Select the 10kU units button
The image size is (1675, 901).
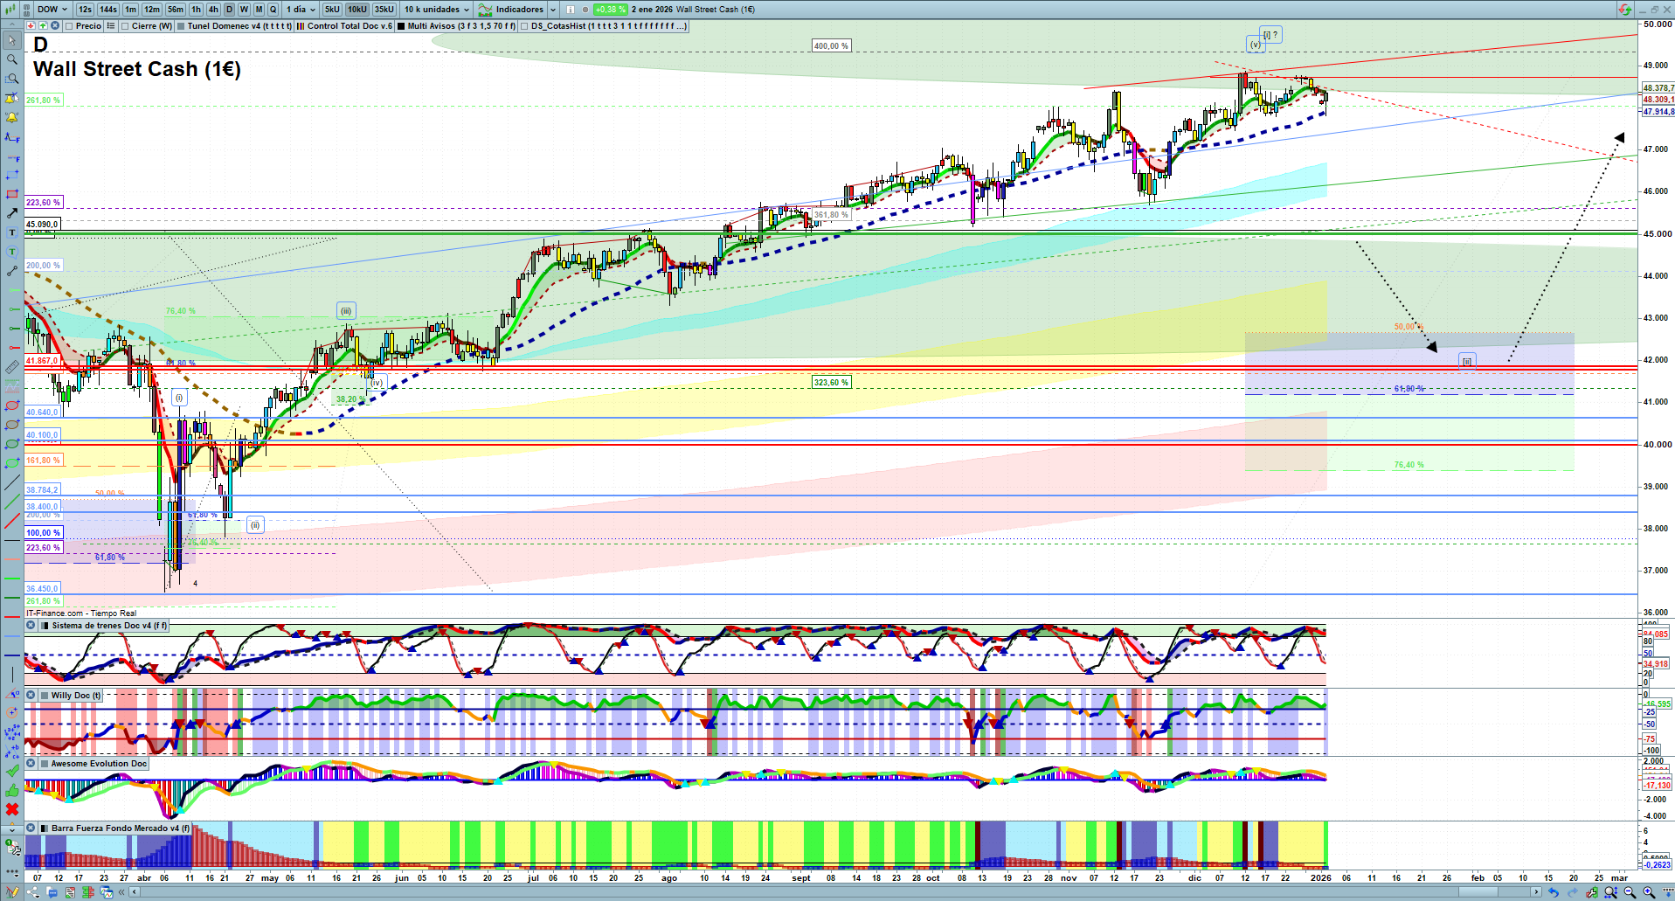pyautogui.click(x=357, y=10)
